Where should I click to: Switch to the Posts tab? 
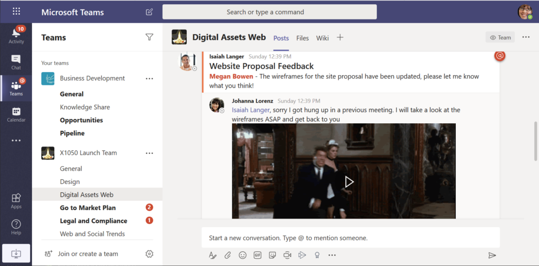281,38
